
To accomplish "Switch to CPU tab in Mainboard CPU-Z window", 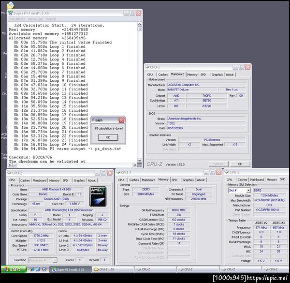I will (150, 74).
